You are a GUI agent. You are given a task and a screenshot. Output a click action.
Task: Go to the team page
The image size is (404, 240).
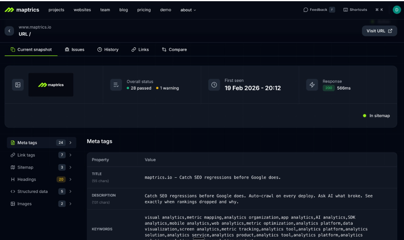(105, 10)
